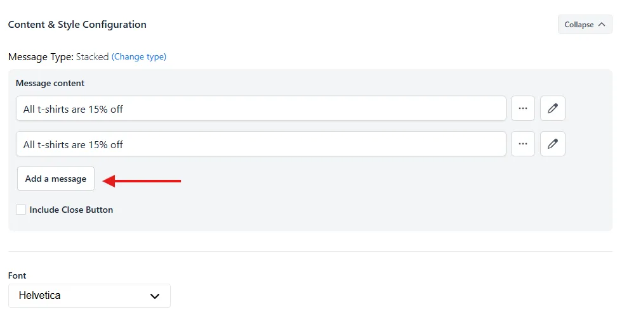Click the word Collapse on the button
Screen dimensions: 622x328
tap(579, 25)
